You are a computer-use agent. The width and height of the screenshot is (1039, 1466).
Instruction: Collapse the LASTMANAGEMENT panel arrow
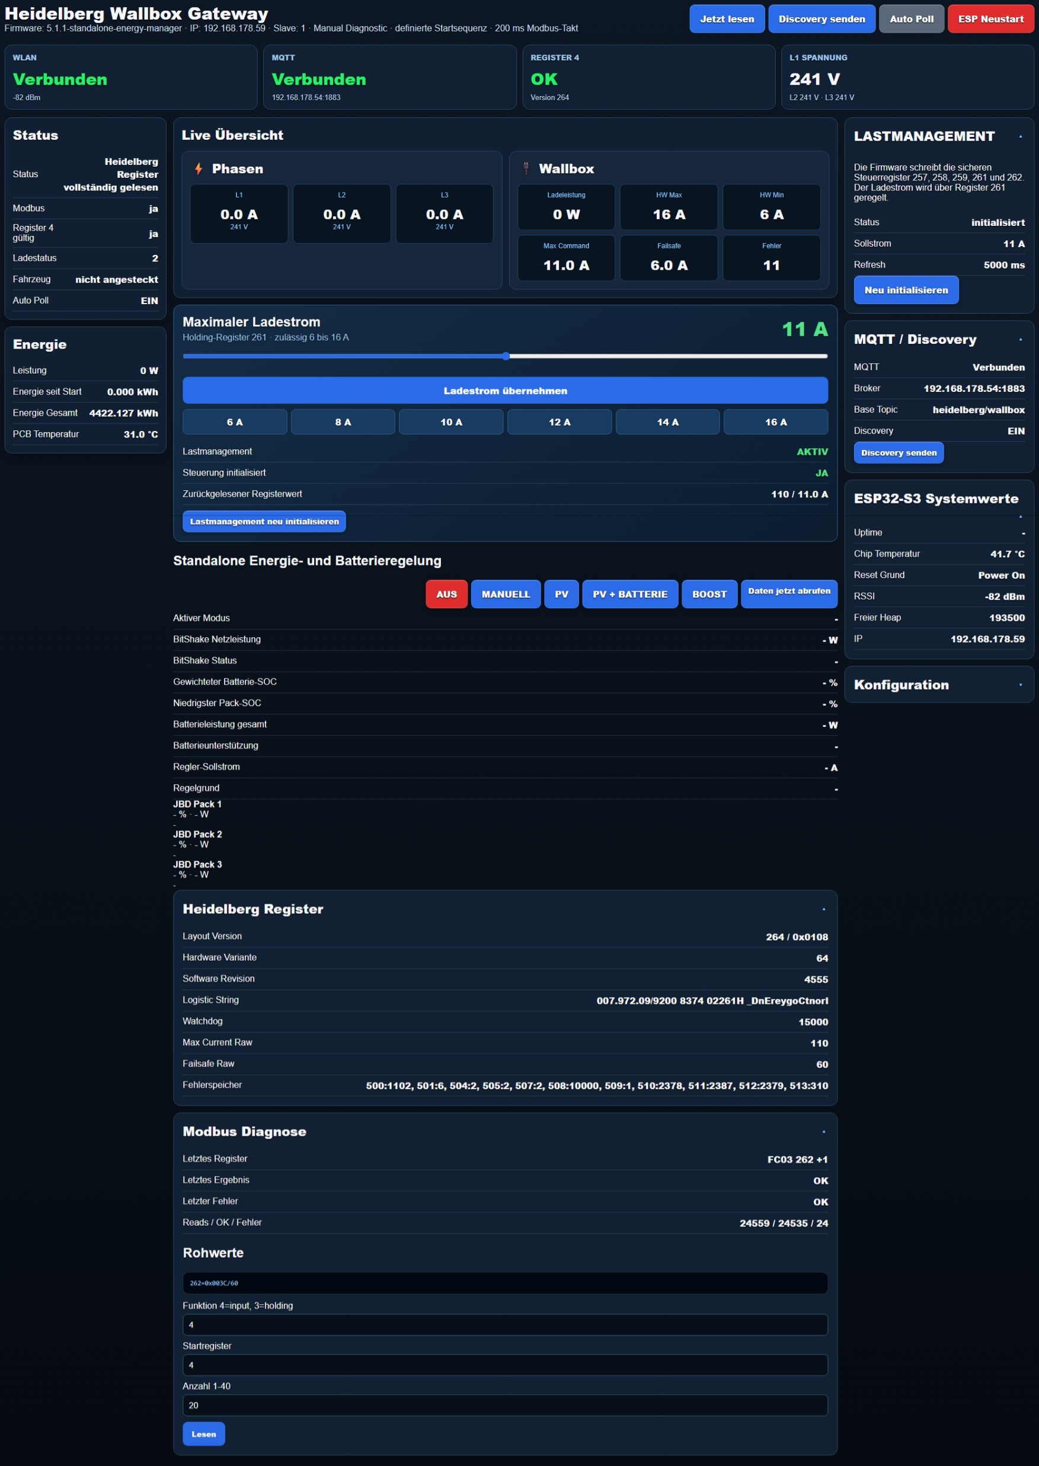(x=1021, y=136)
